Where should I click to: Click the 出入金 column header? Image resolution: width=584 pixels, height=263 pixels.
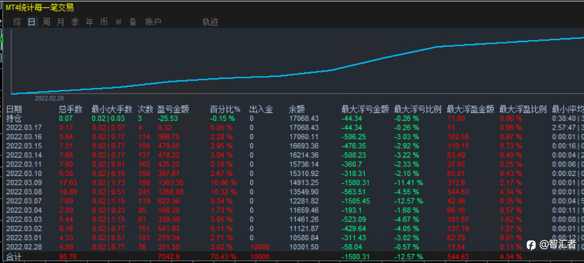pos(261,109)
